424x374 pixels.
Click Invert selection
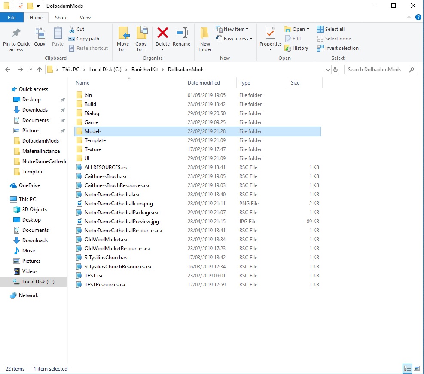[338, 48]
